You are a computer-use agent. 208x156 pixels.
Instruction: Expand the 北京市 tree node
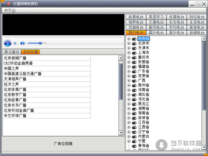tap(129, 43)
